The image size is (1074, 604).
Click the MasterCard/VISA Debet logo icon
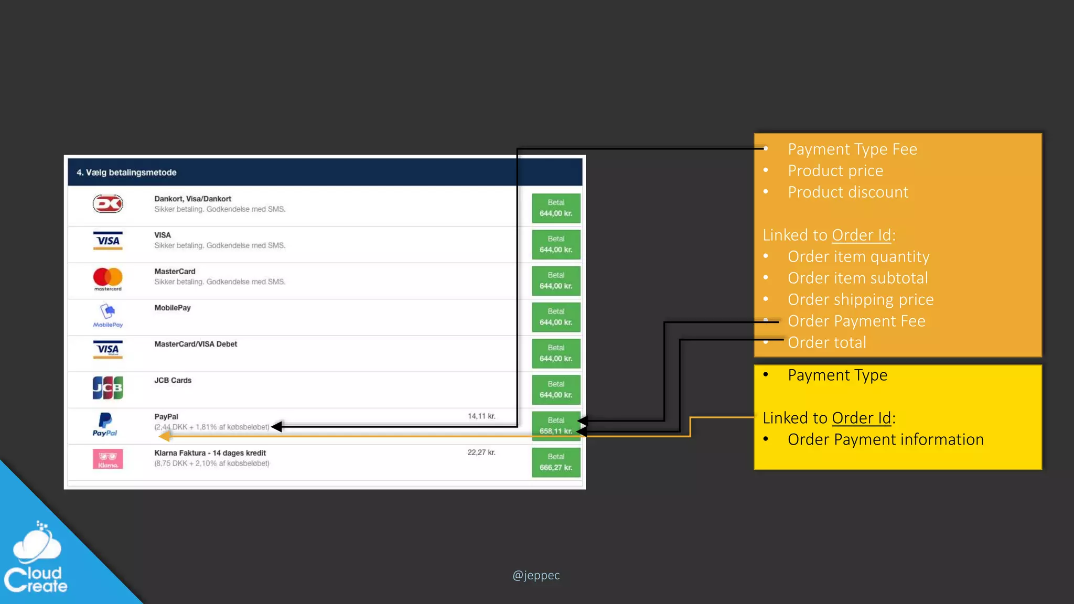[108, 350]
